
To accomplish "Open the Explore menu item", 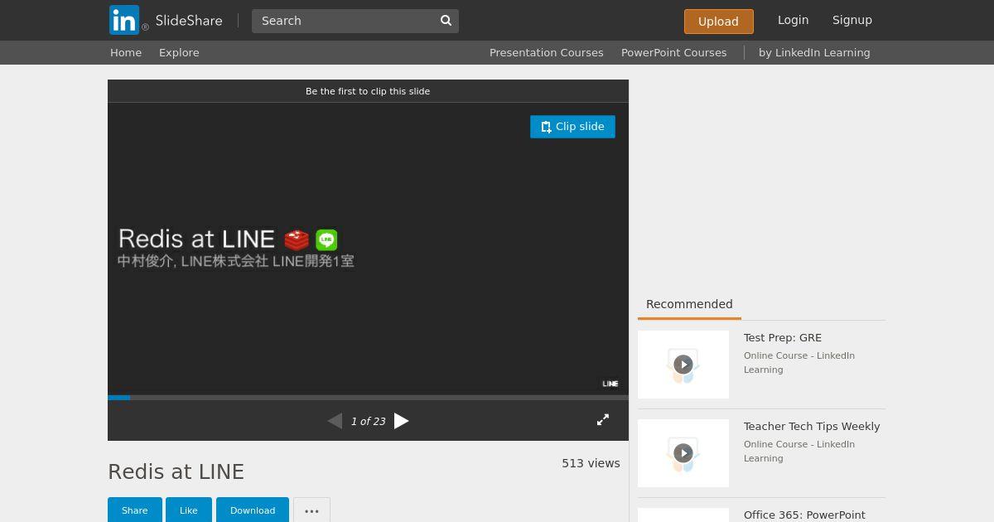I will (x=179, y=52).
